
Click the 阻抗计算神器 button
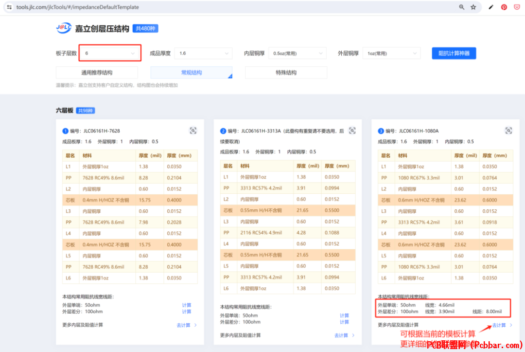(454, 53)
